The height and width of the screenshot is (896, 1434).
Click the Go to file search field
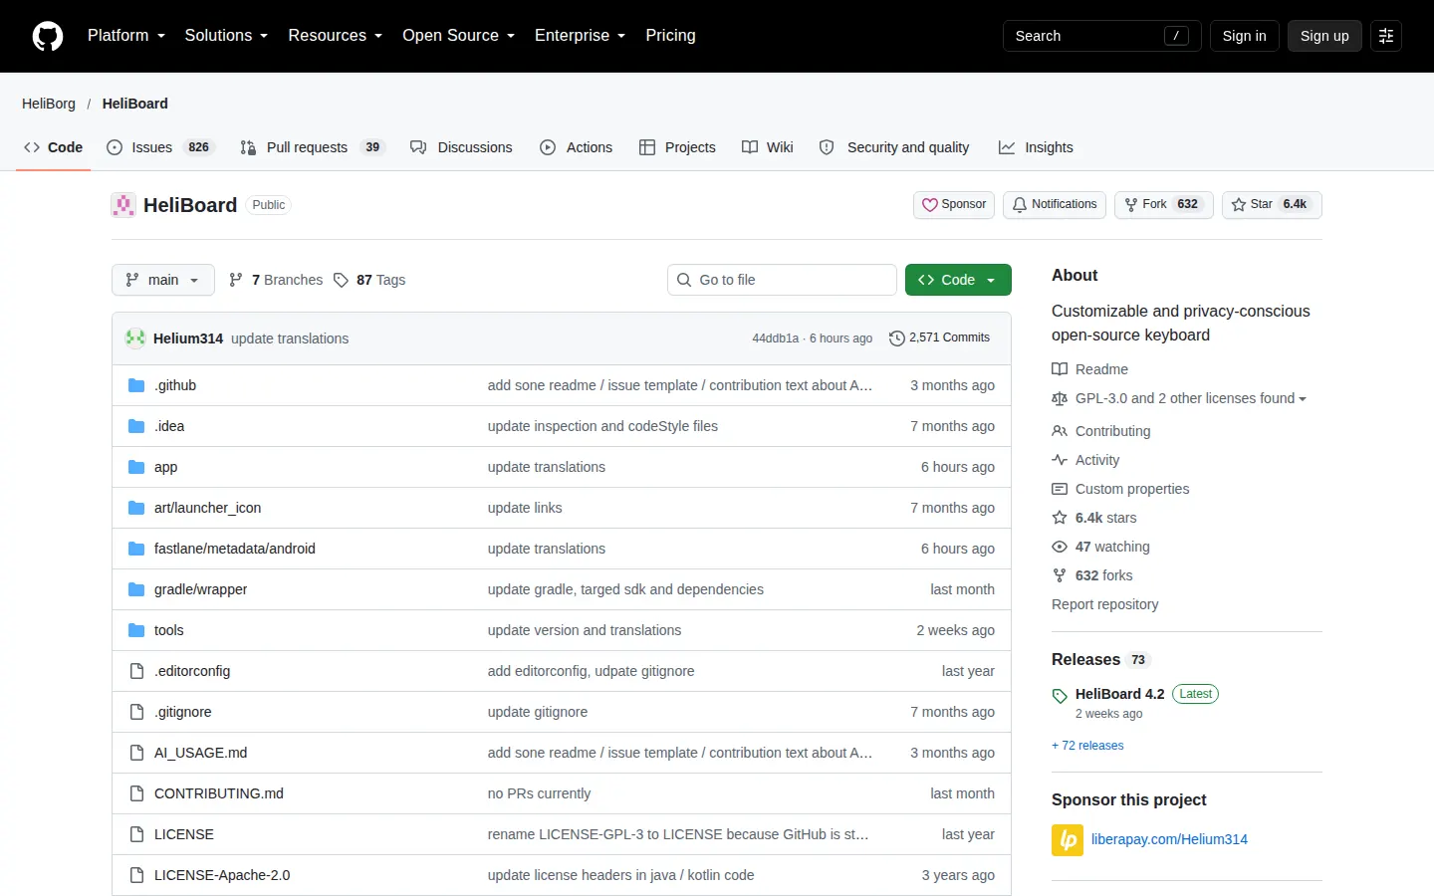782,280
